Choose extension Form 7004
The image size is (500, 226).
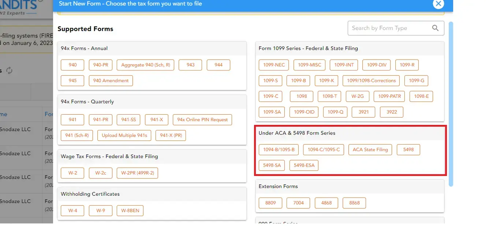click(x=298, y=203)
